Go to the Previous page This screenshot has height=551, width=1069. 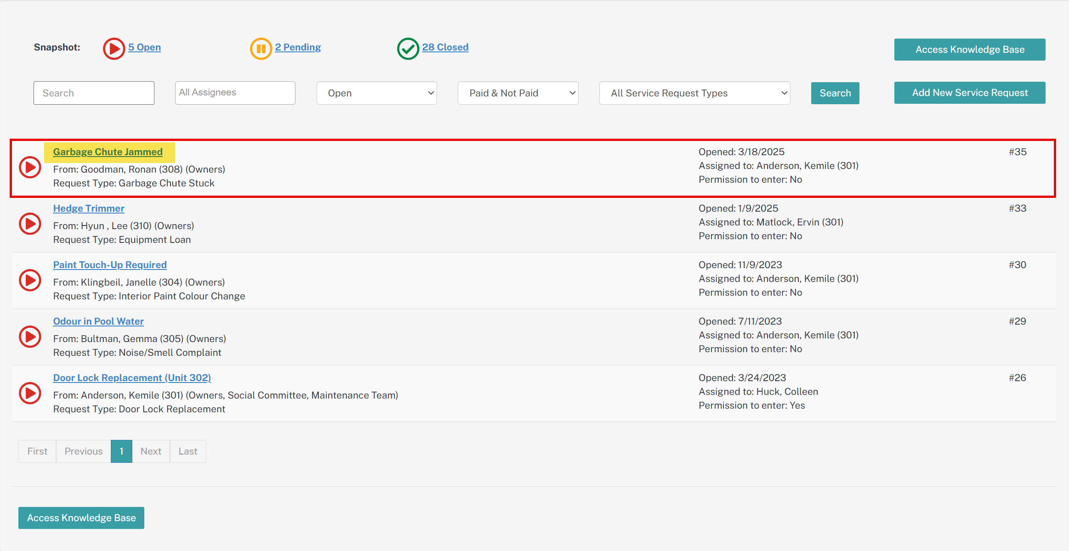tap(84, 451)
